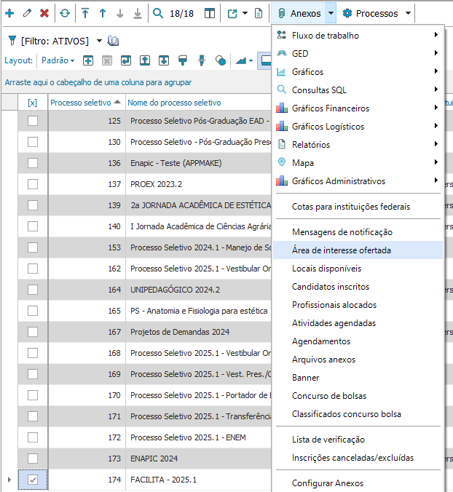This screenshot has width=453, height=492.
Task: Uncheck the box for FACILITA - 2025.1
Action: click(x=33, y=480)
